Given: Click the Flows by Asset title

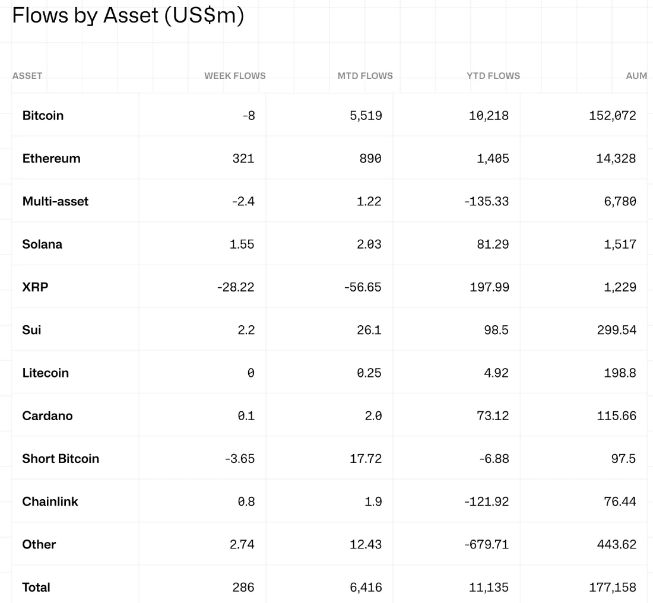Looking at the screenshot, I should (x=128, y=16).
